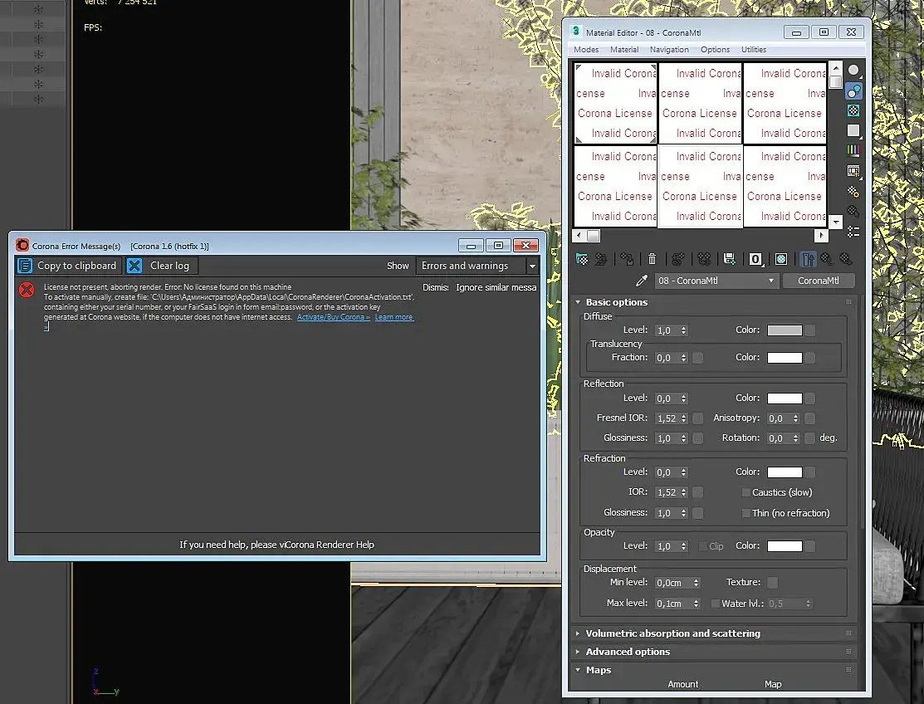Pick material from object eyedropper

tap(642, 281)
